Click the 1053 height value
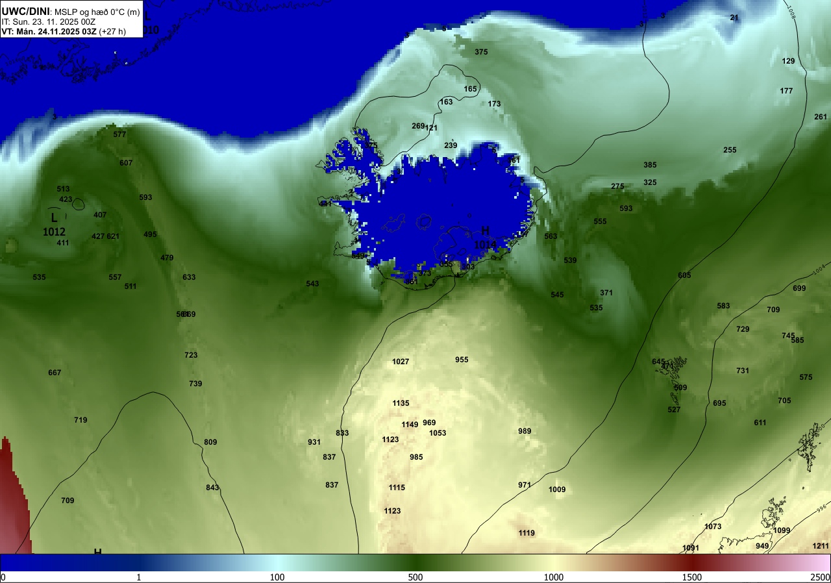This screenshot has height=583, width=831. pyautogui.click(x=438, y=433)
